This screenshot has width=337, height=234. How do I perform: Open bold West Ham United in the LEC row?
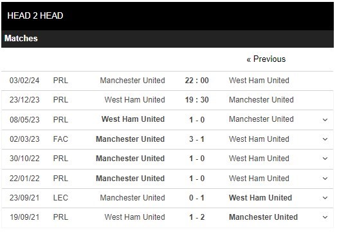[260, 198]
